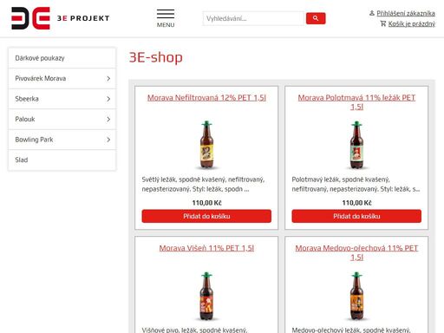Expand the Sbeerka chevron

pos(108,99)
